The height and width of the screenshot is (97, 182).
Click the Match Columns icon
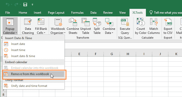click(x=153, y=22)
